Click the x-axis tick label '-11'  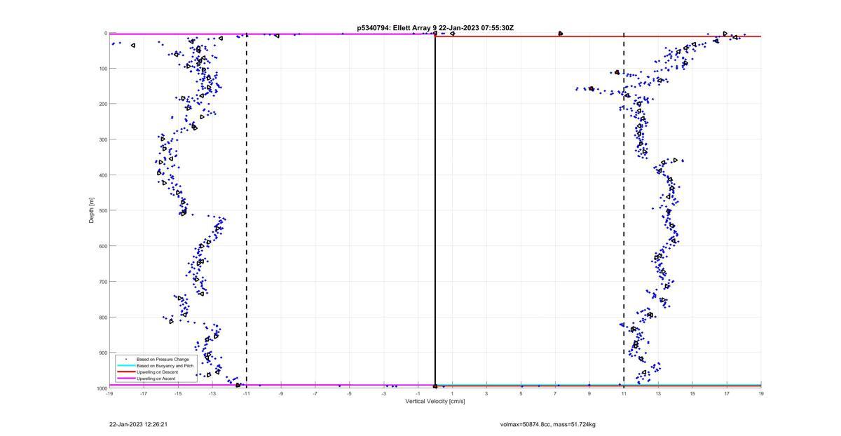point(247,393)
